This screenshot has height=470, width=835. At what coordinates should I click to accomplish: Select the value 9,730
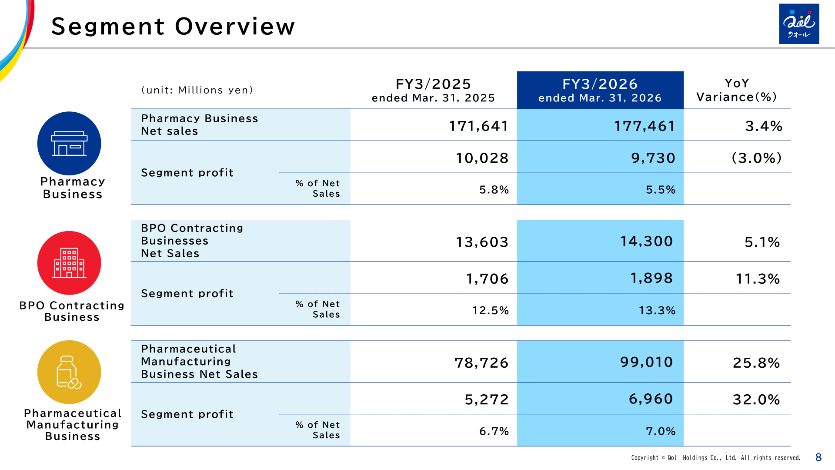click(x=653, y=158)
